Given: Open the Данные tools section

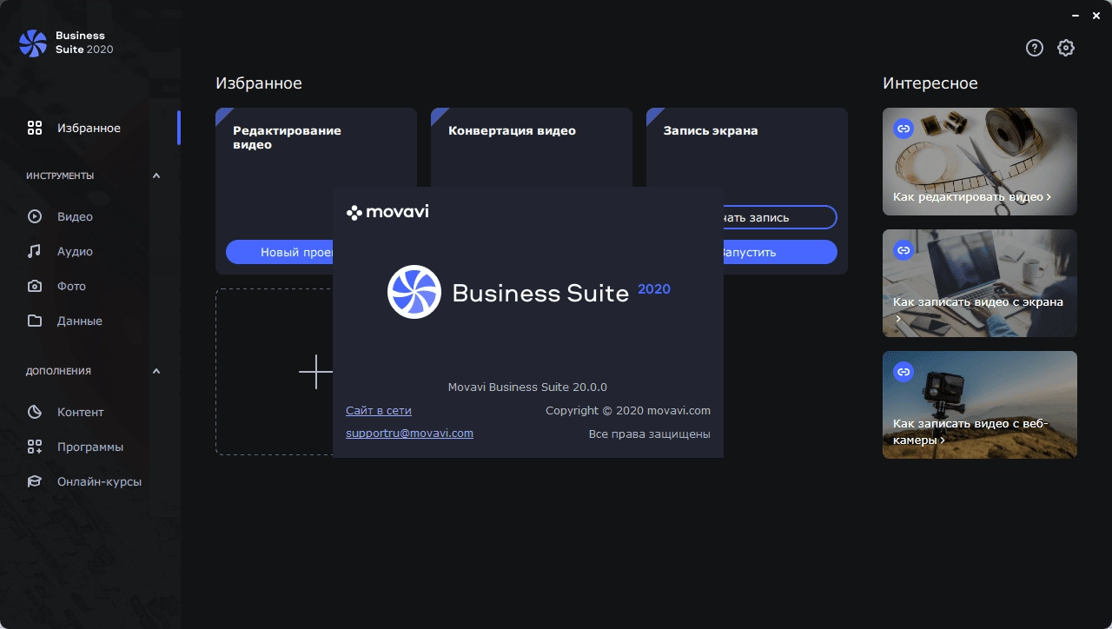Looking at the screenshot, I should point(90,321).
